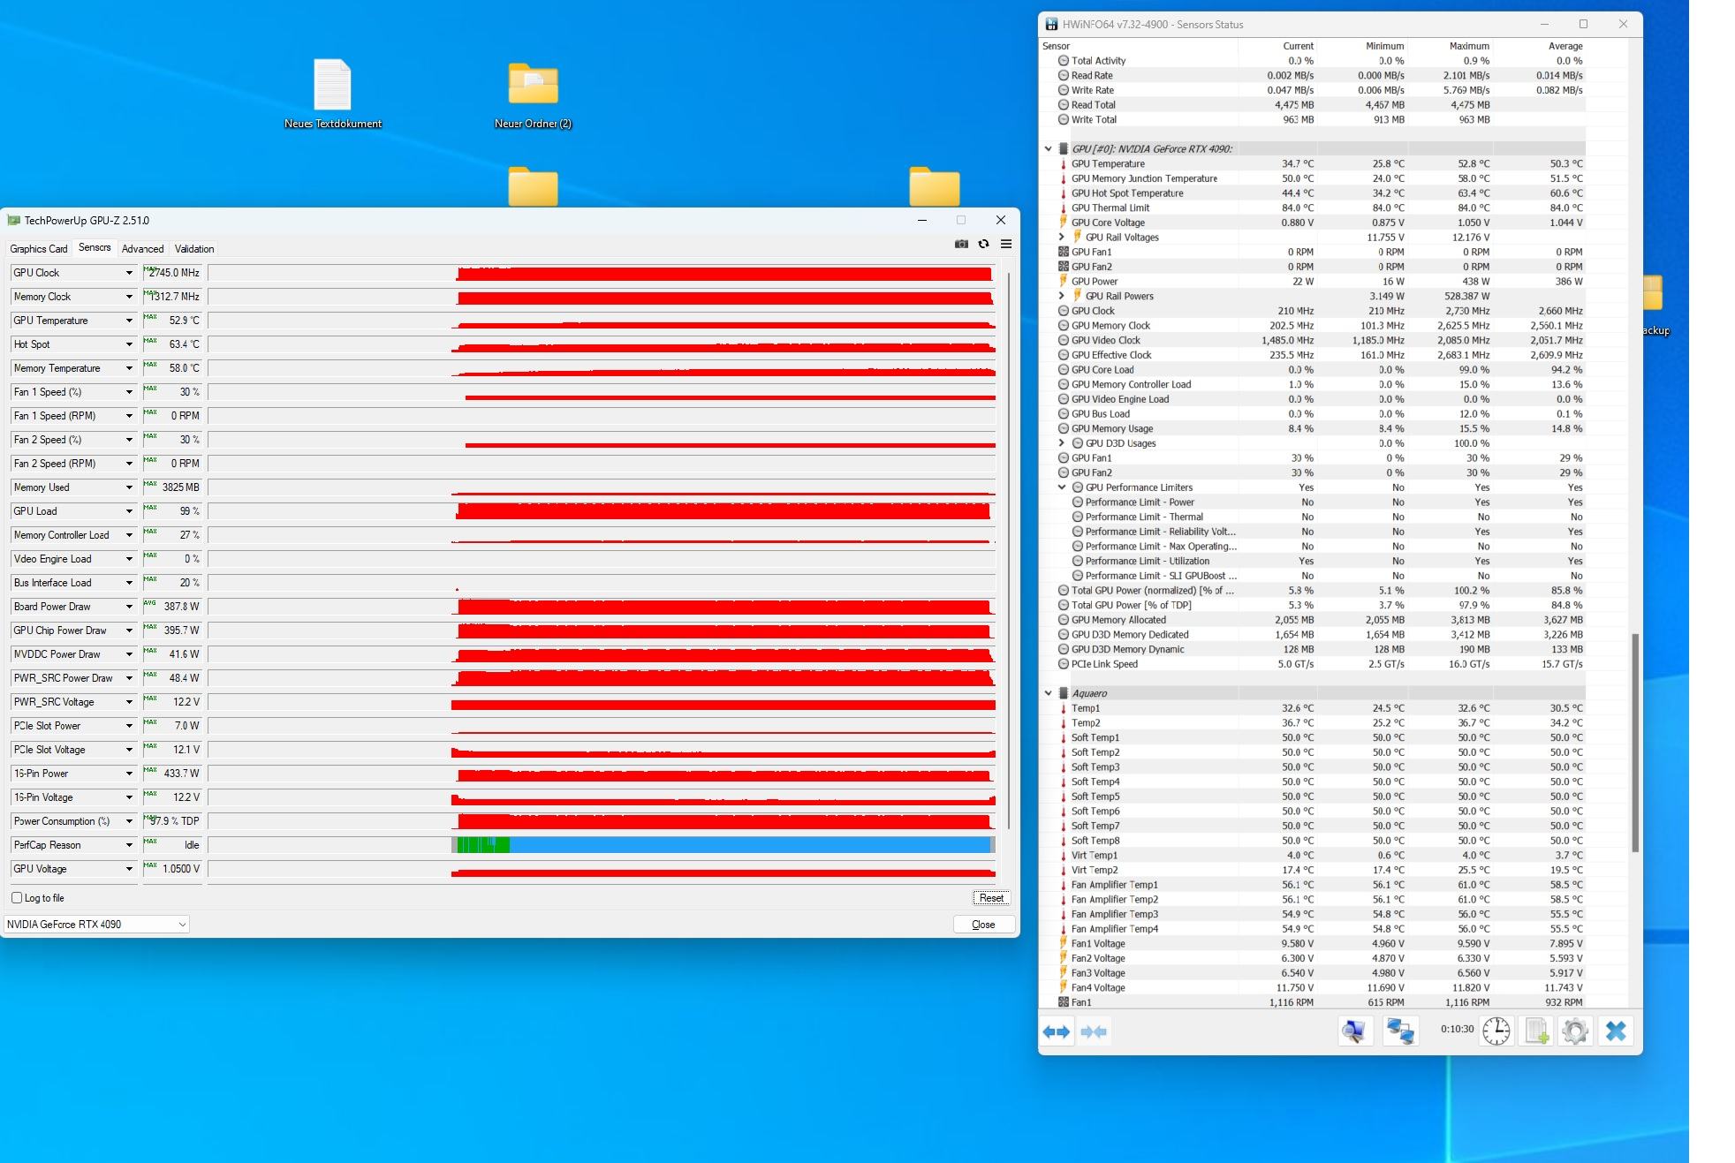Click the HWiNFO vertical scrollbar thumb
Viewport: 1735px width, 1163px height.
(1634, 742)
